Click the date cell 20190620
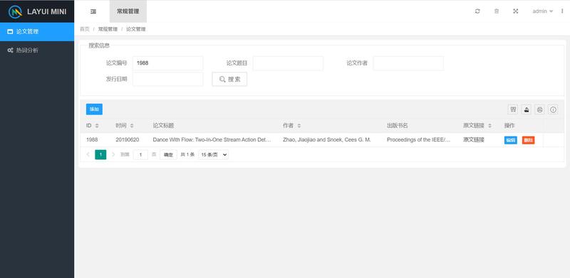The height and width of the screenshot is (278, 570). tap(128, 140)
